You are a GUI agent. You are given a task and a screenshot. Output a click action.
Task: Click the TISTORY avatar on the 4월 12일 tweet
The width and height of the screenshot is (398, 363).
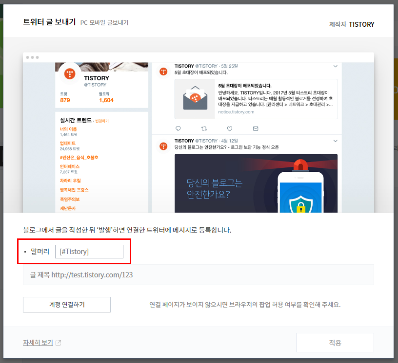click(x=163, y=146)
